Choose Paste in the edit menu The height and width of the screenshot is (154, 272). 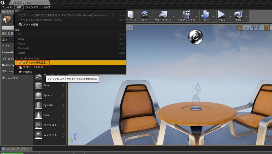(70, 44)
